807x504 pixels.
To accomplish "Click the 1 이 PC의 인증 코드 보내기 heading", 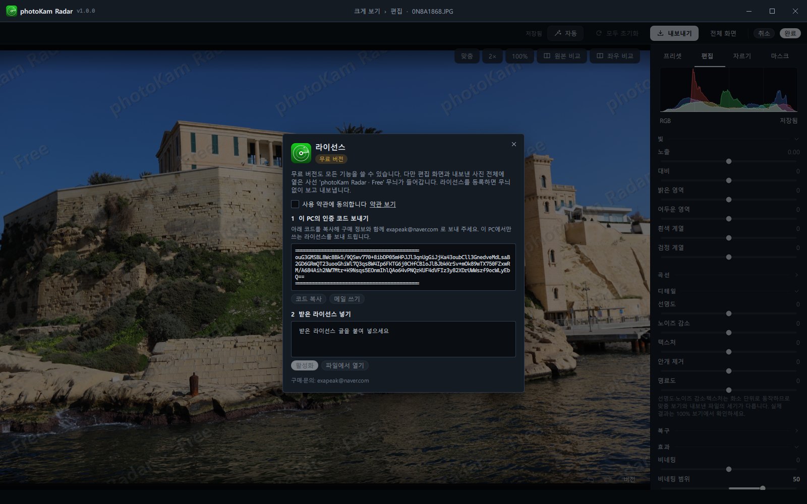I will tap(330, 218).
